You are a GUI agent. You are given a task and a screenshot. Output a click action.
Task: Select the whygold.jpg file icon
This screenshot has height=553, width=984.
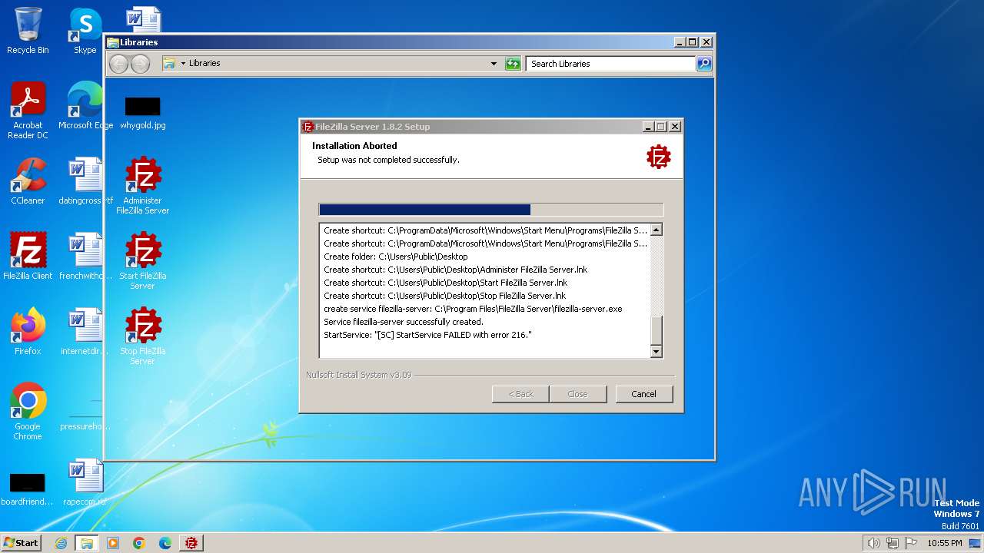pyautogui.click(x=143, y=111)
